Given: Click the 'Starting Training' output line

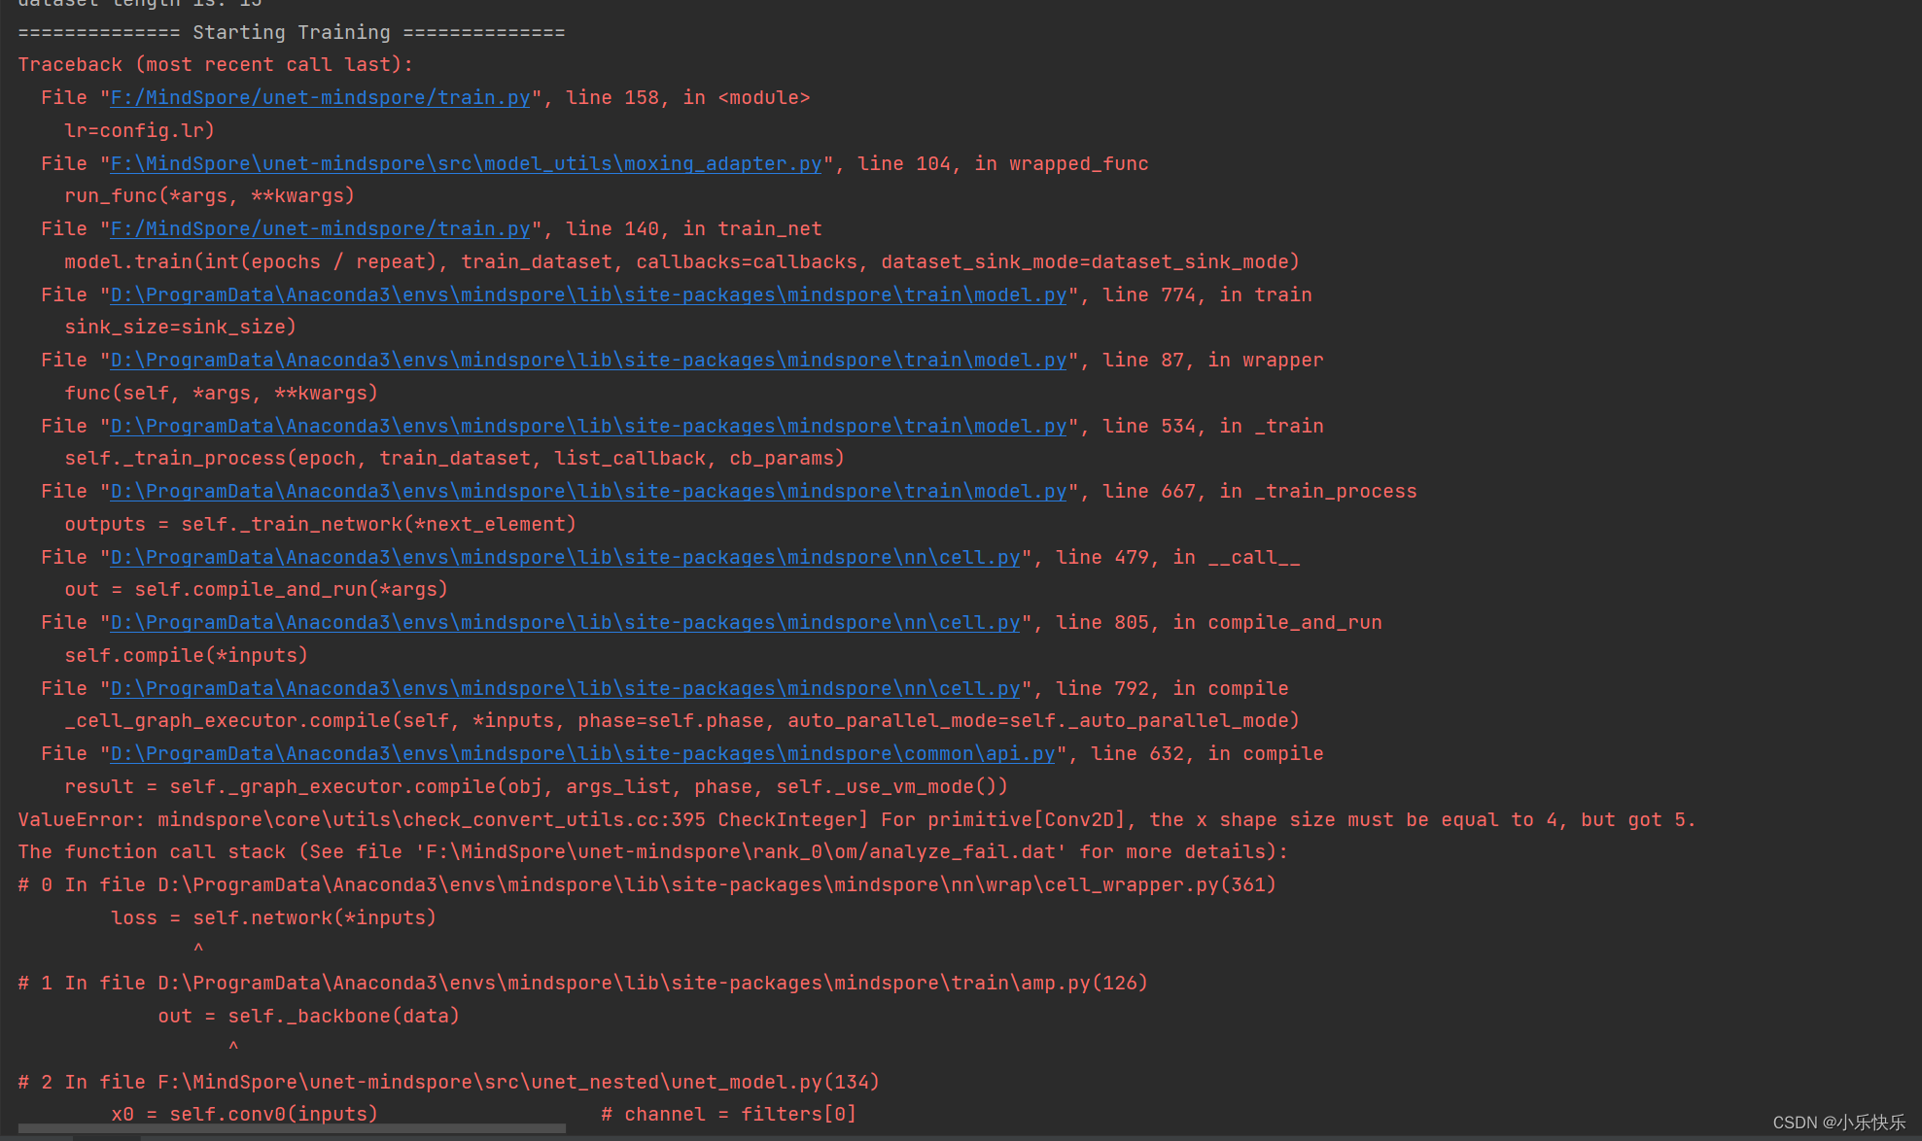Looking at the screenshot, I should click(291, 33).
